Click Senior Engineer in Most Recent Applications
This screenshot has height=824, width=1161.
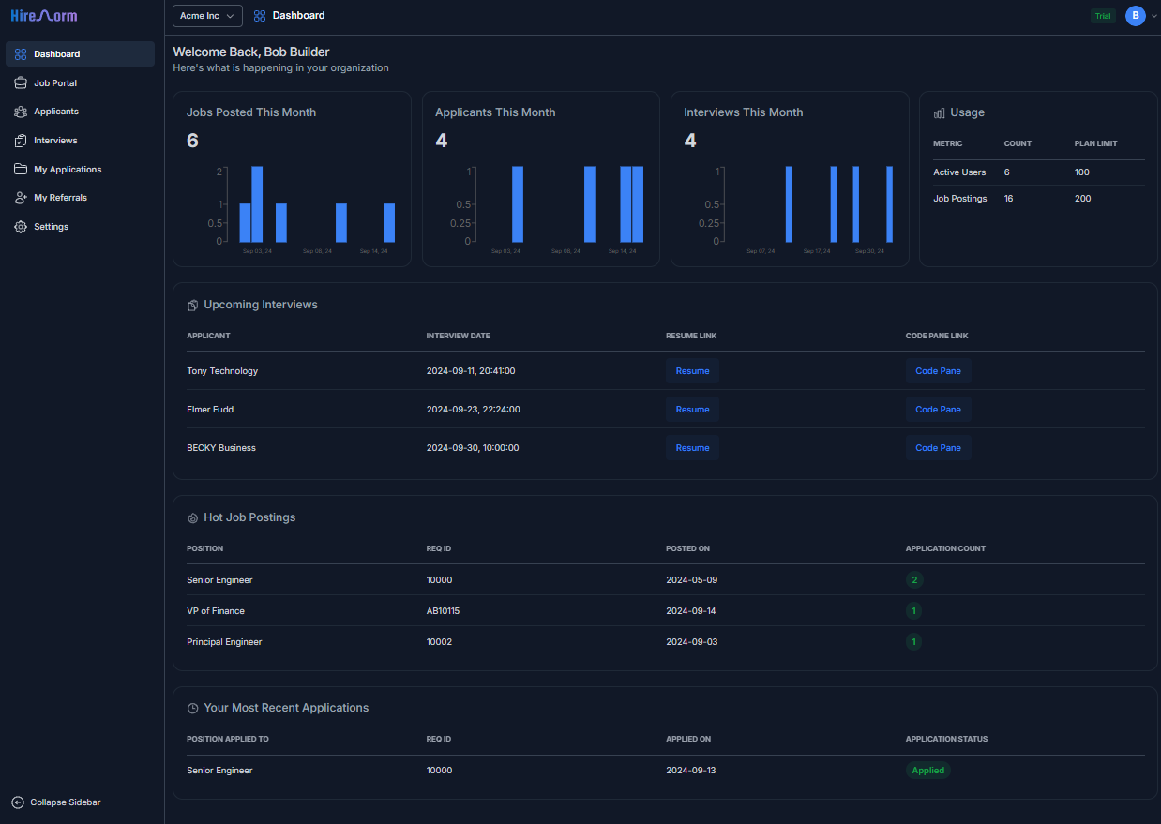[219, 771]
